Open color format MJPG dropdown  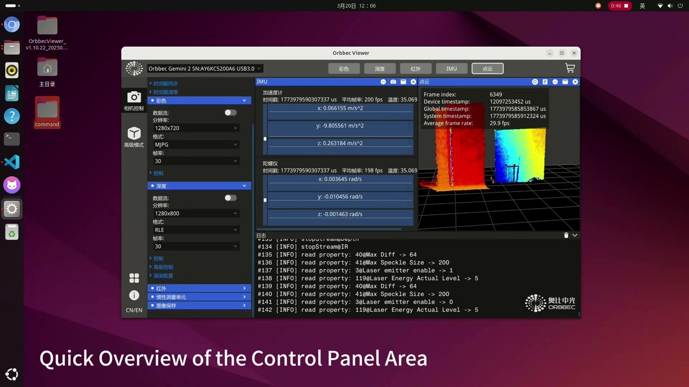tap(196, 145)
